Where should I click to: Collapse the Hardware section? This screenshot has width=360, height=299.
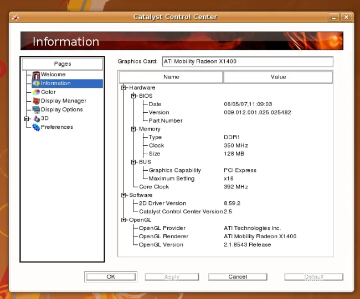coord(124,87)
